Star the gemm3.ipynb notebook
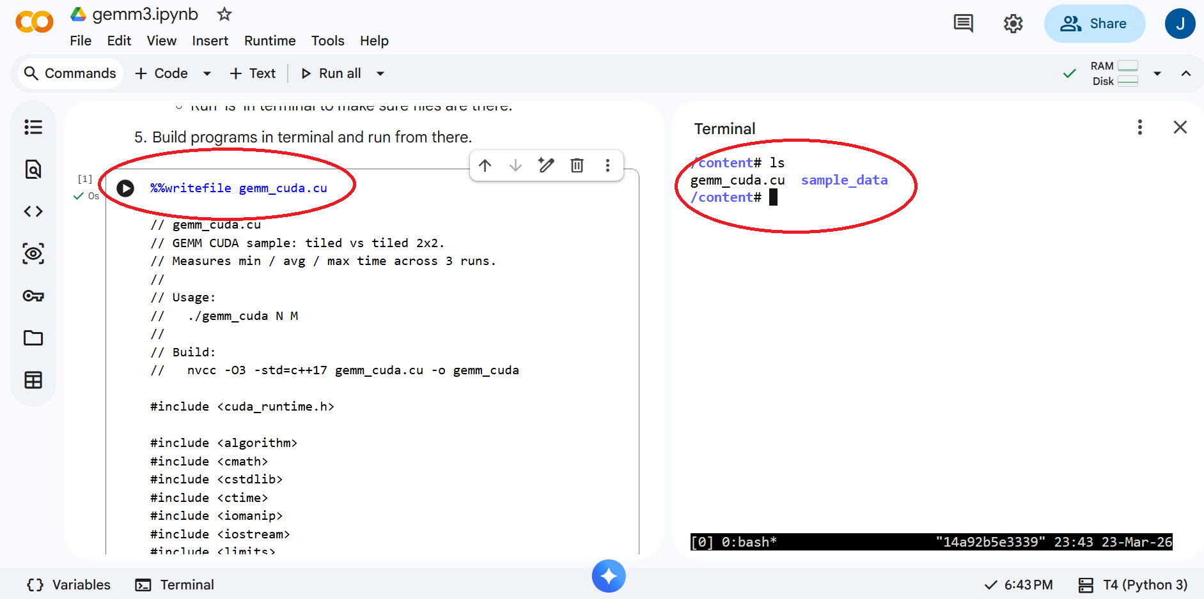This screenshot has height=599, width=1204. point(224,14)
